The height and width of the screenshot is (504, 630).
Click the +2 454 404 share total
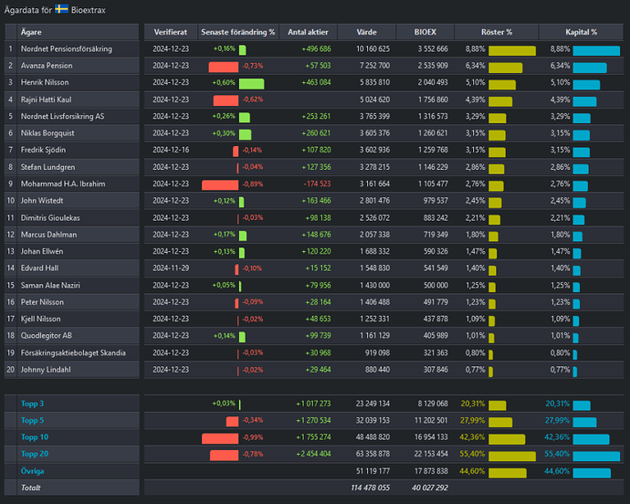click(313, 454)
